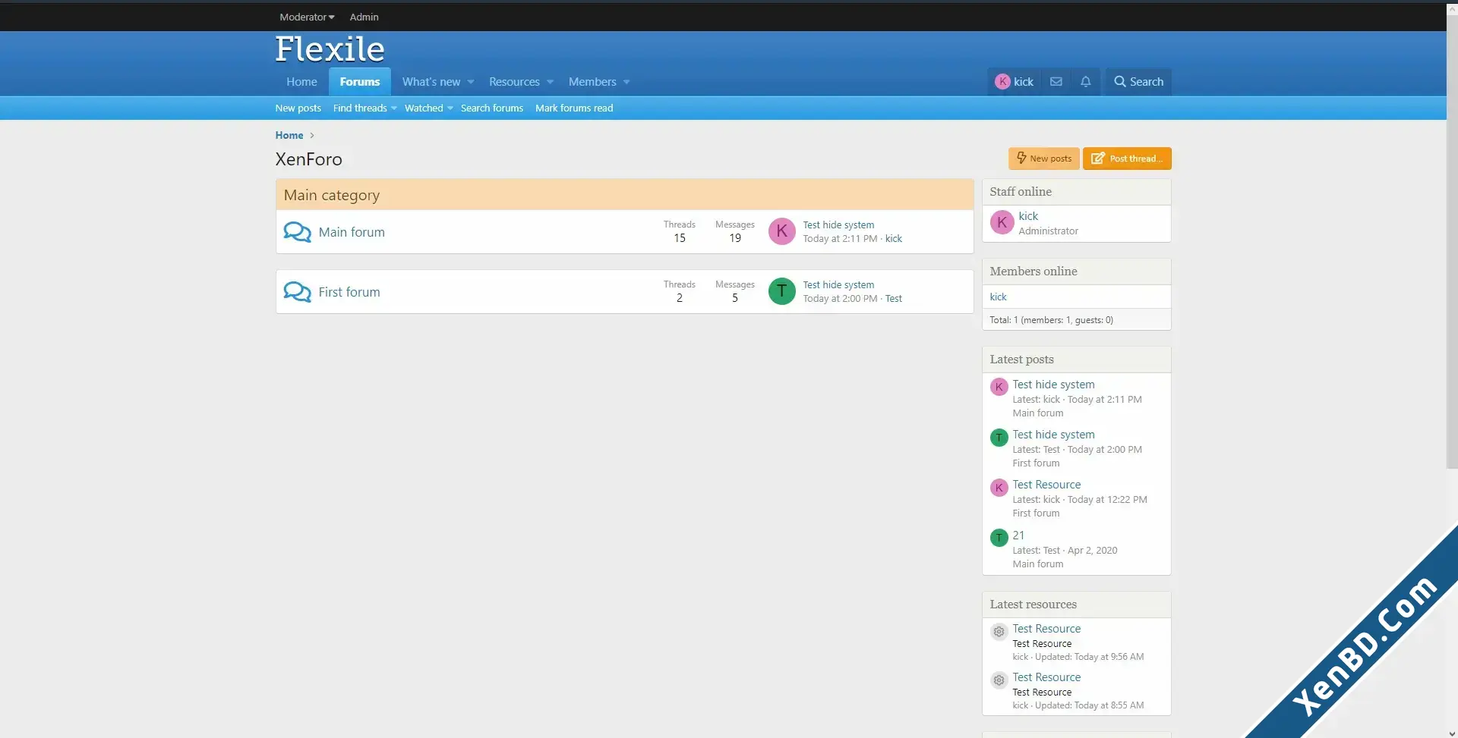Click 'Main forum' under thread 21
This screenshot has height=738, width=1458.
click(x=1037, y=564)
